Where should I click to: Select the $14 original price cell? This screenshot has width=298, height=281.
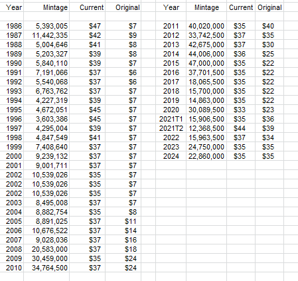click(x=123, y=231)
